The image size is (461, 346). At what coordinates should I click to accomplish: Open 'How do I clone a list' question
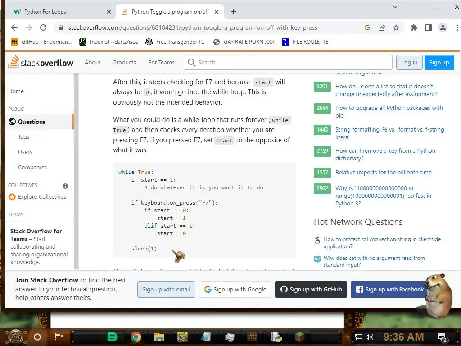pyautogui.click(x=386, y=90)
